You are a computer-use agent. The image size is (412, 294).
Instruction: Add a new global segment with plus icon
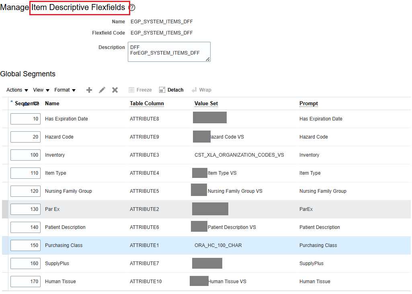click(x=89, y=90)
